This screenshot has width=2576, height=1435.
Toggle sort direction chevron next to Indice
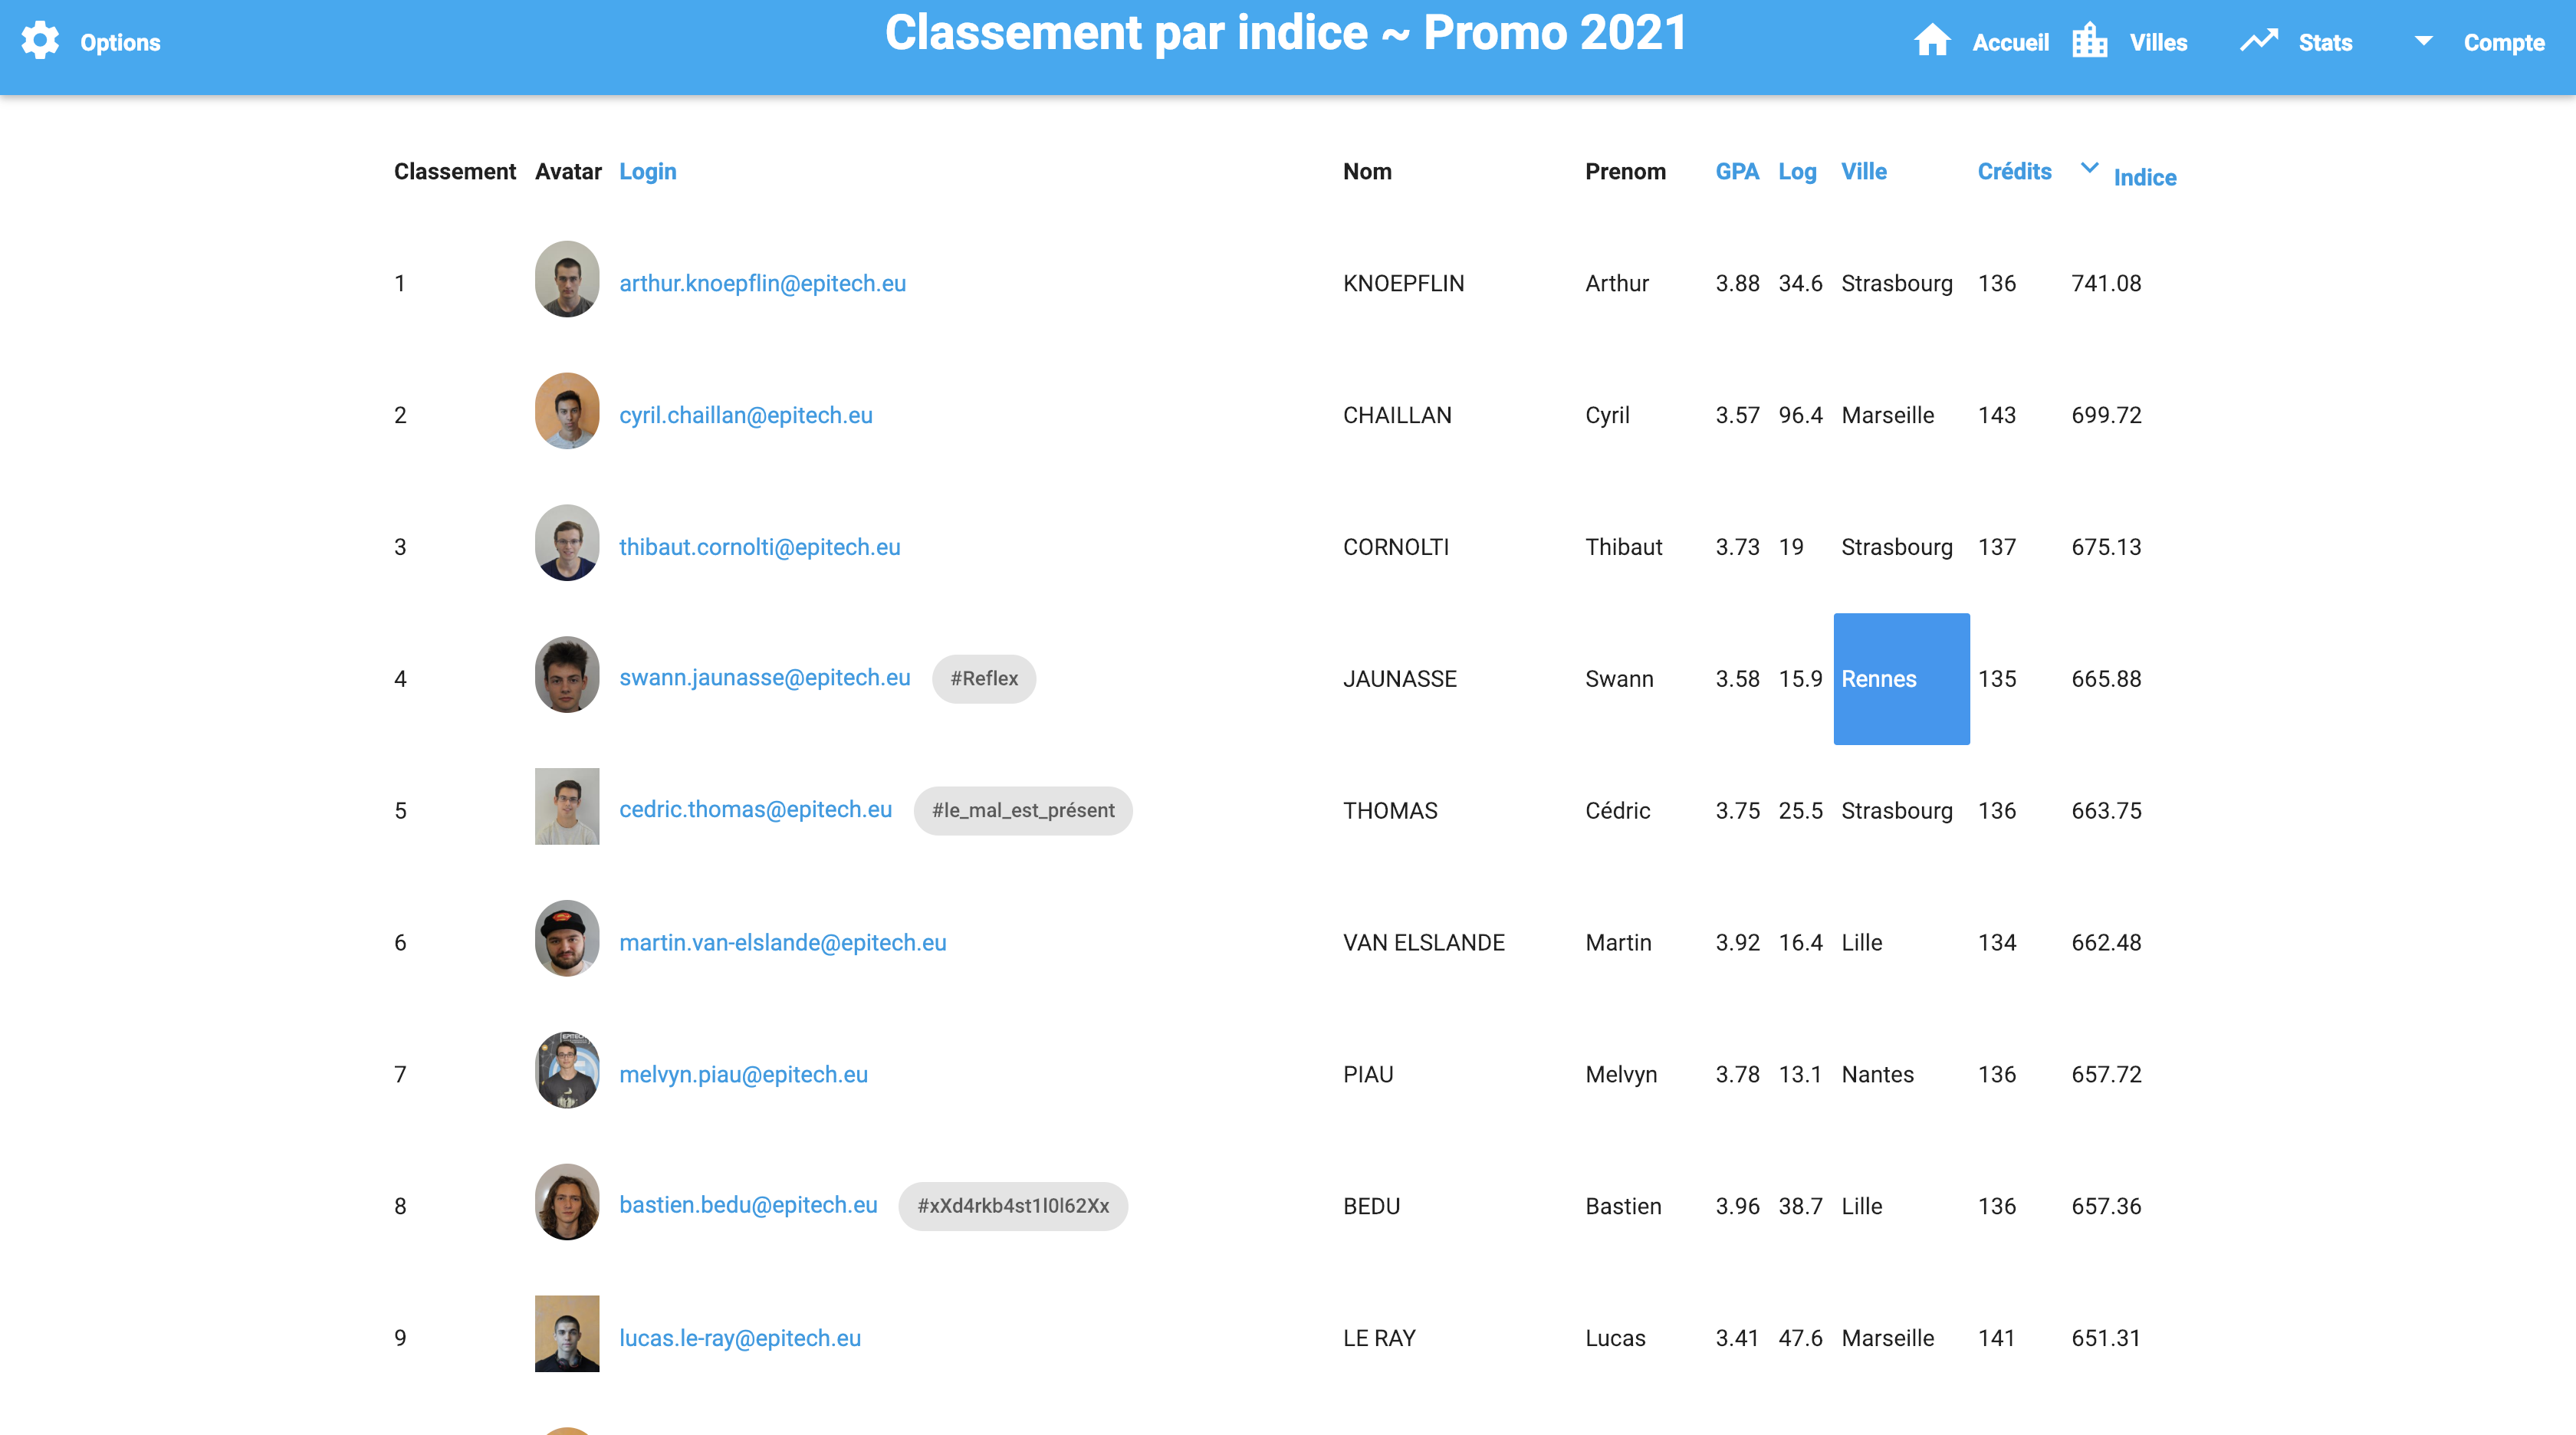(2089, 168)
